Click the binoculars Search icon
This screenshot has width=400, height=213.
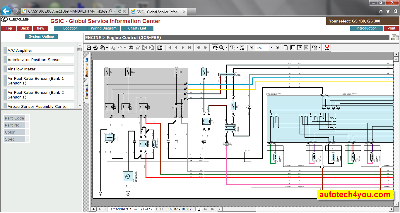point(131,48)
